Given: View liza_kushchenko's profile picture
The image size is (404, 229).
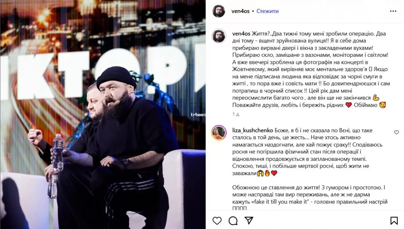Looking at the screenshot, I should pos(218,133).
